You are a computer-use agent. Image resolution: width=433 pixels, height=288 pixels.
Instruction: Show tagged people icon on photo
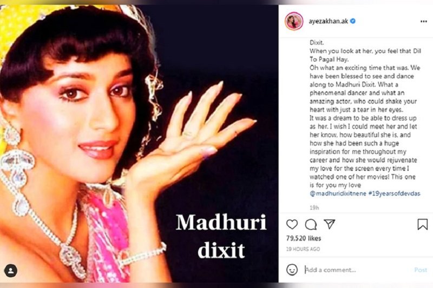click(x=11, y=271)
